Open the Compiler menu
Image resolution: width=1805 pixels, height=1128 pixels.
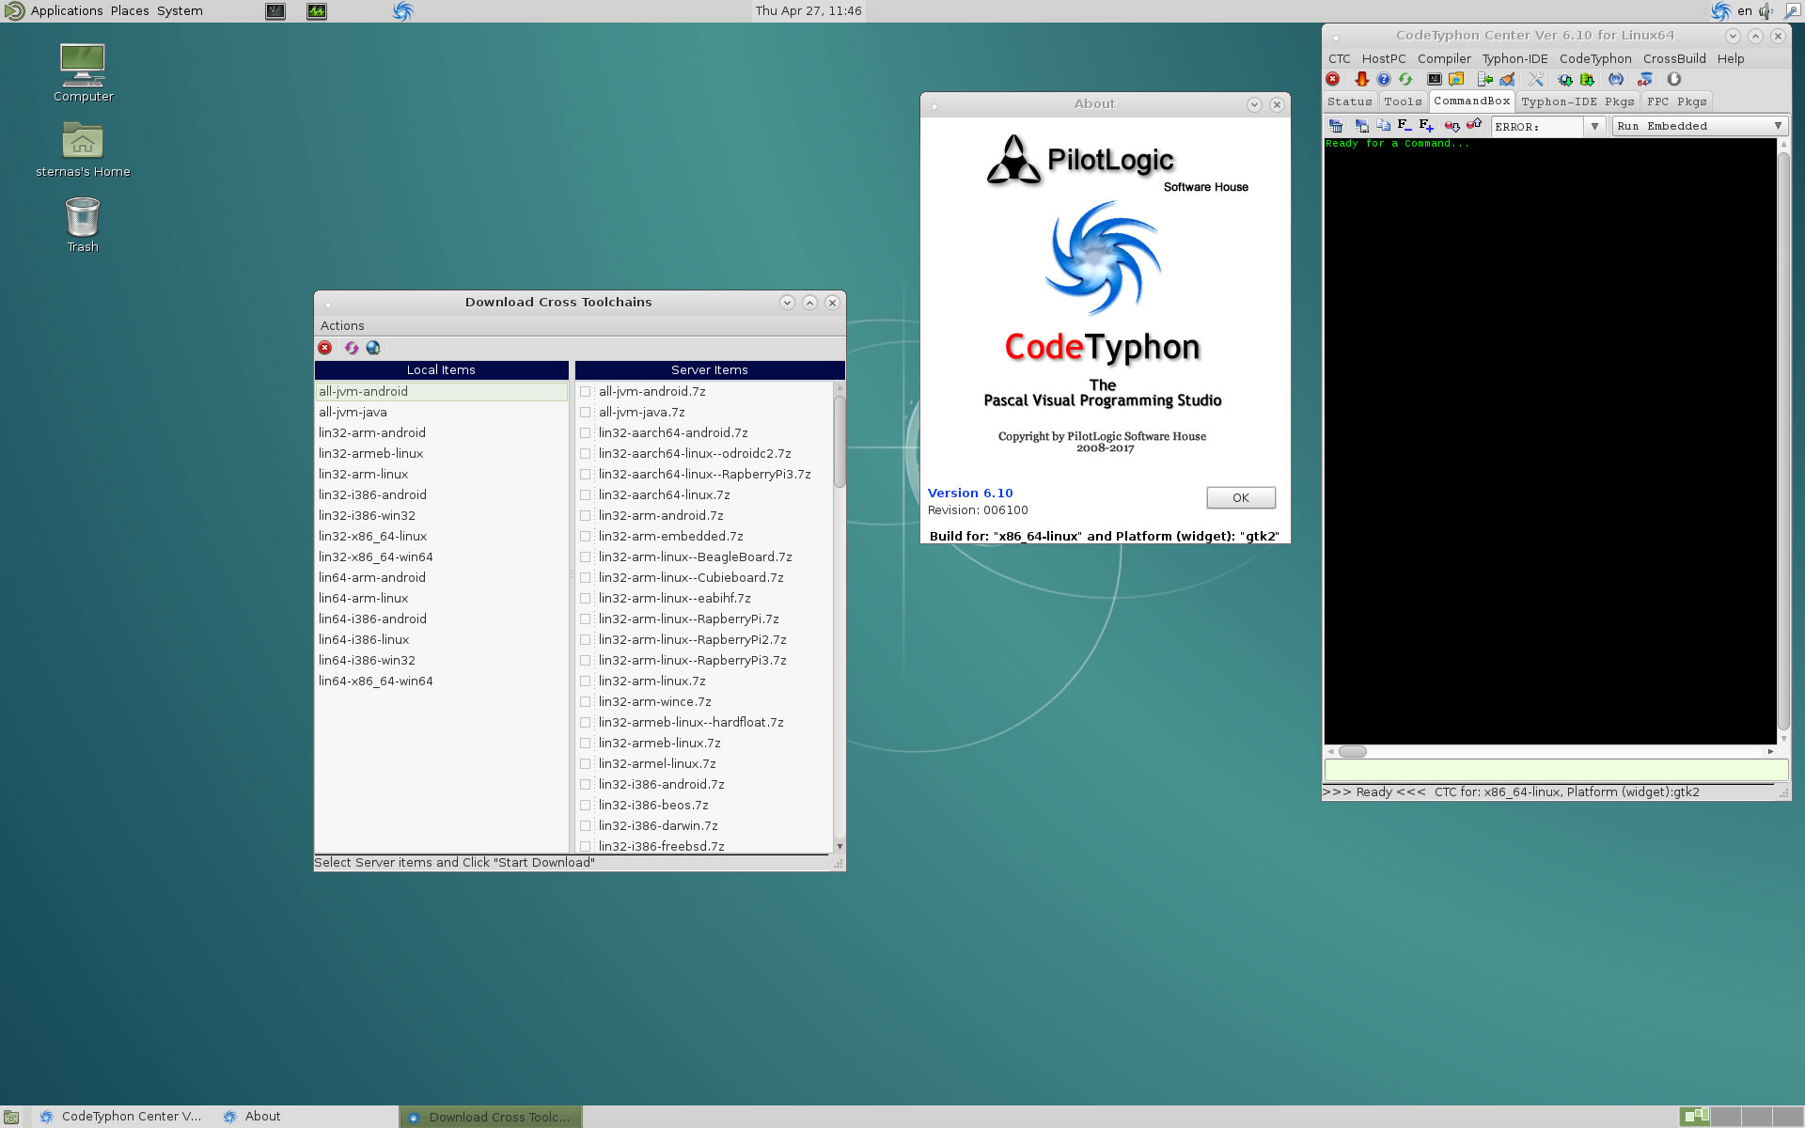[1444, 58]
